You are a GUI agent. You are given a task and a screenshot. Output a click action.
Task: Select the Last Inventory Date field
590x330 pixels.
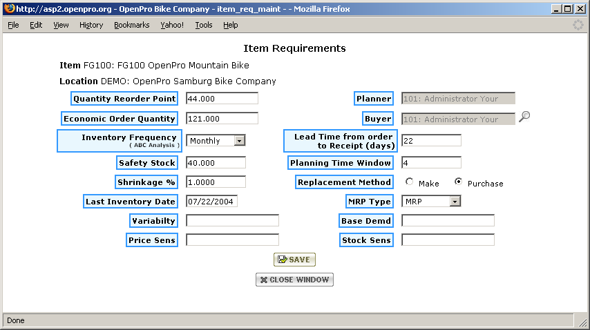tap(216, 202)
